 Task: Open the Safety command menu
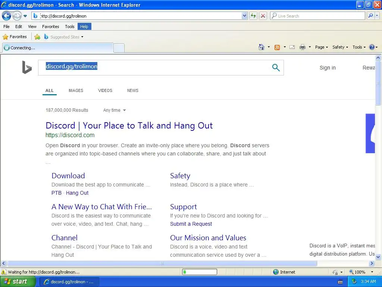340,47
